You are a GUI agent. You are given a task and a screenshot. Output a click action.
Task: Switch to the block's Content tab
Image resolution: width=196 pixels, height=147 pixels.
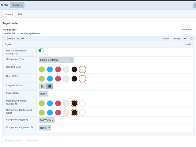click(165, 39)
